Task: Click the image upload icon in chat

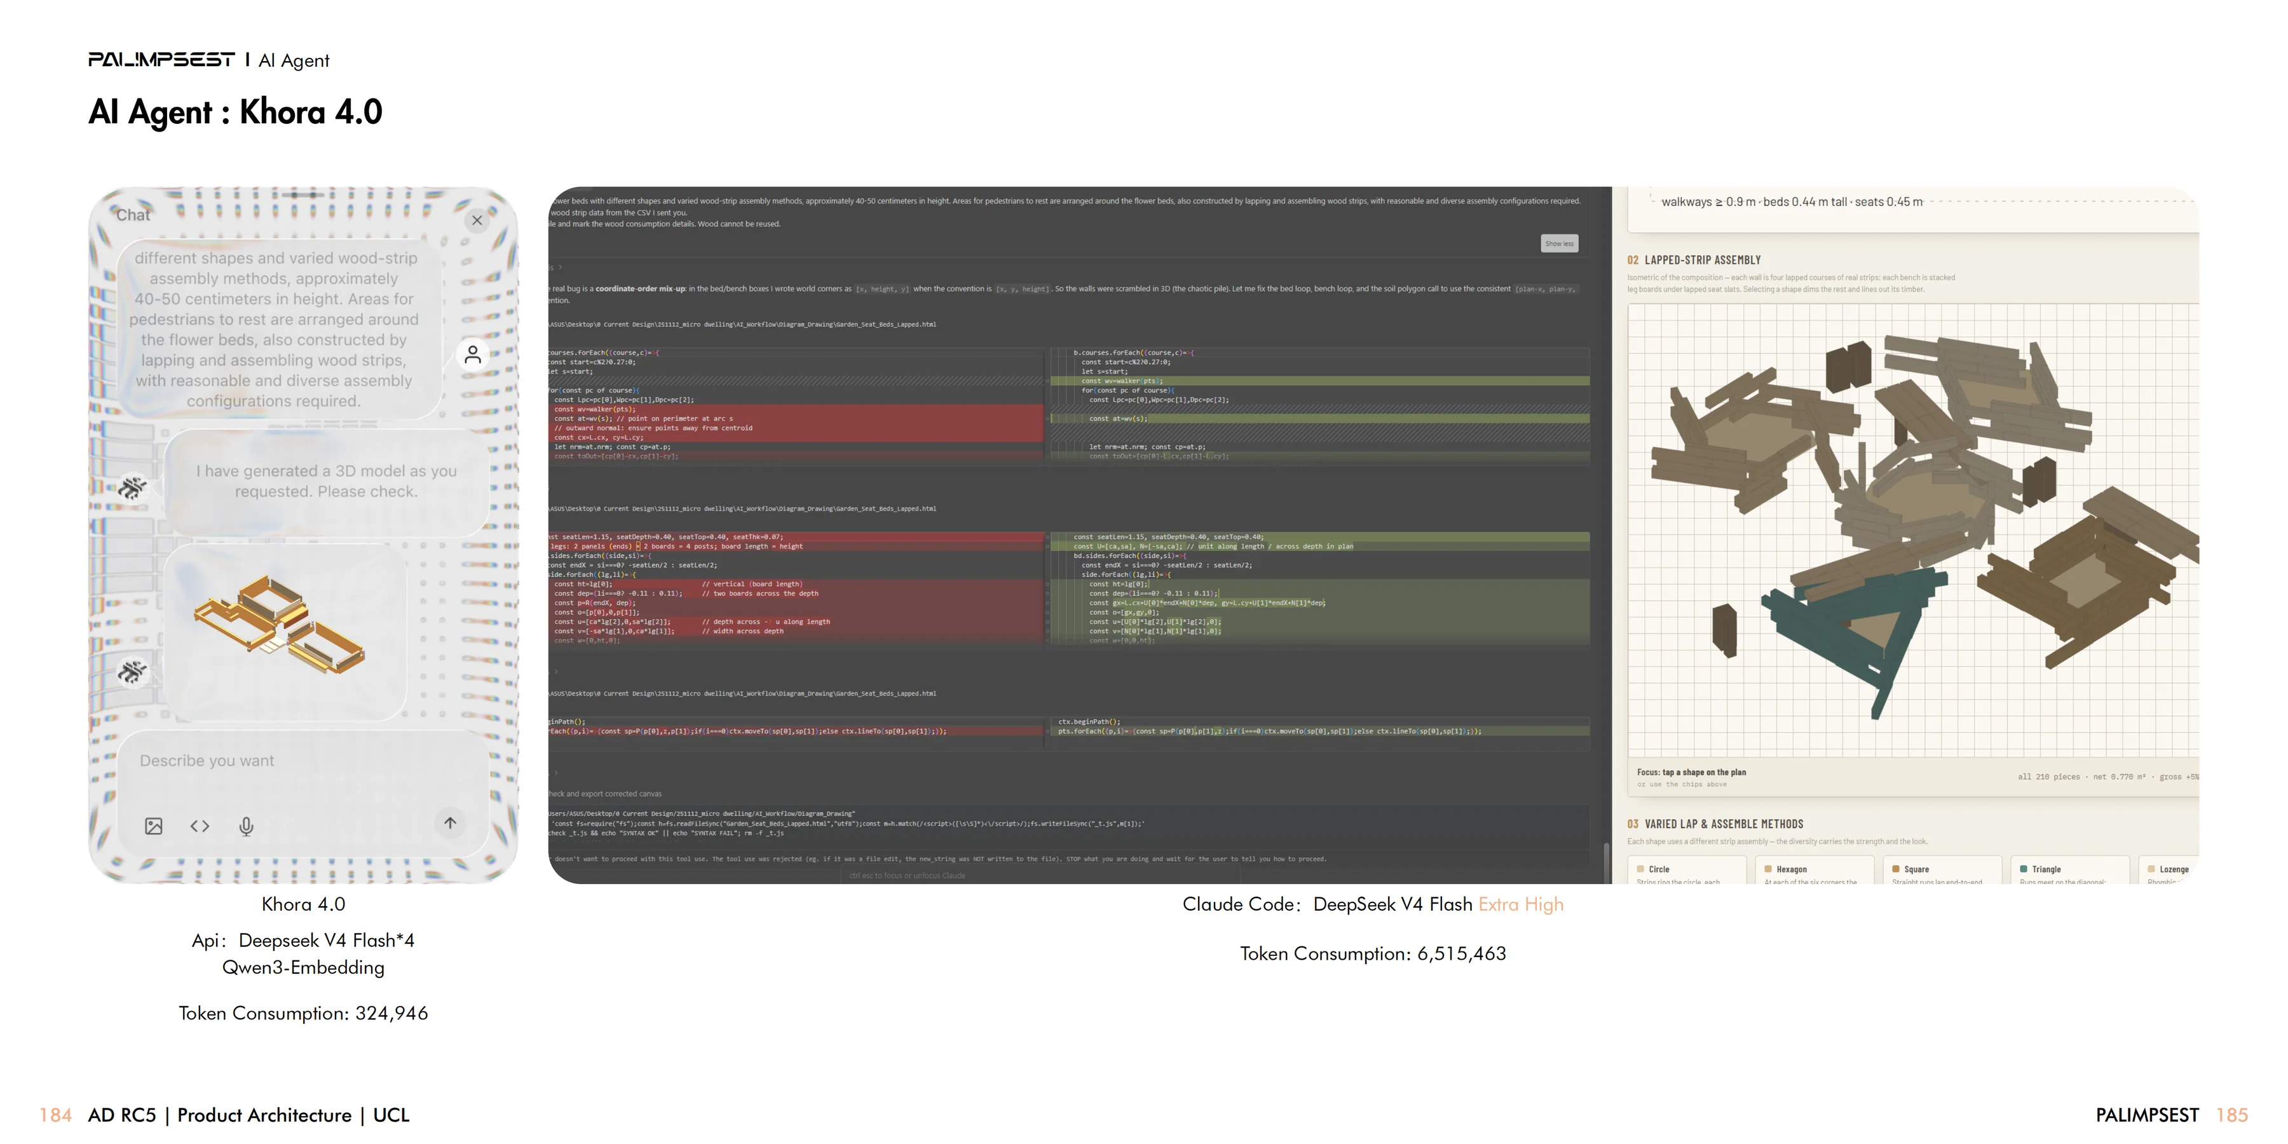Action: tap(154, 826)
